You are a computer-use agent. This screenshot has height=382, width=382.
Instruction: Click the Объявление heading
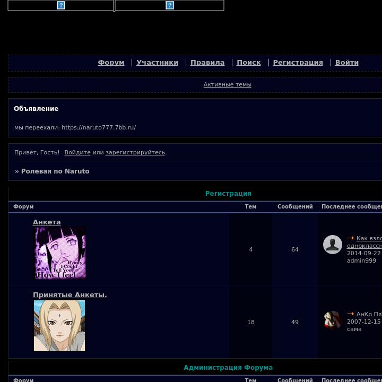coord(36,109)
